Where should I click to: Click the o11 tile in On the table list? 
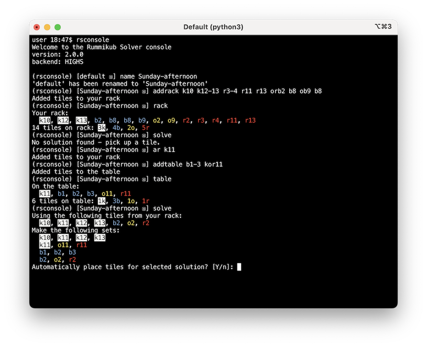[x=107, y=194]
